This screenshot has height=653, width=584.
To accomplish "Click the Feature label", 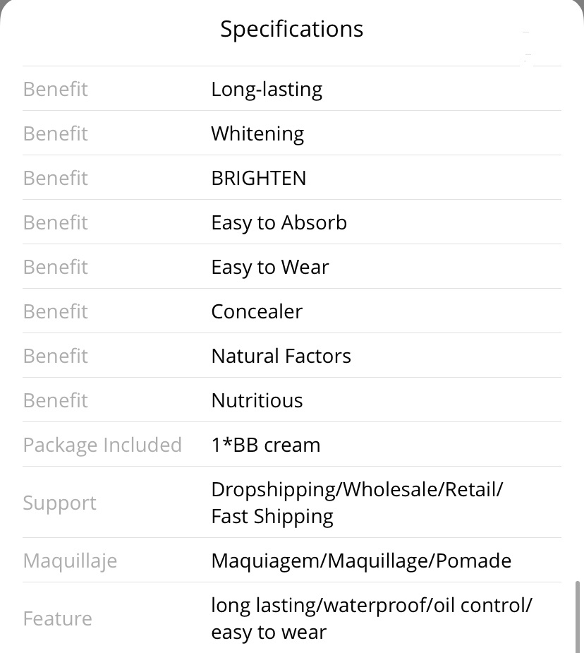I will pyautogui.click(x=57, y=618).
